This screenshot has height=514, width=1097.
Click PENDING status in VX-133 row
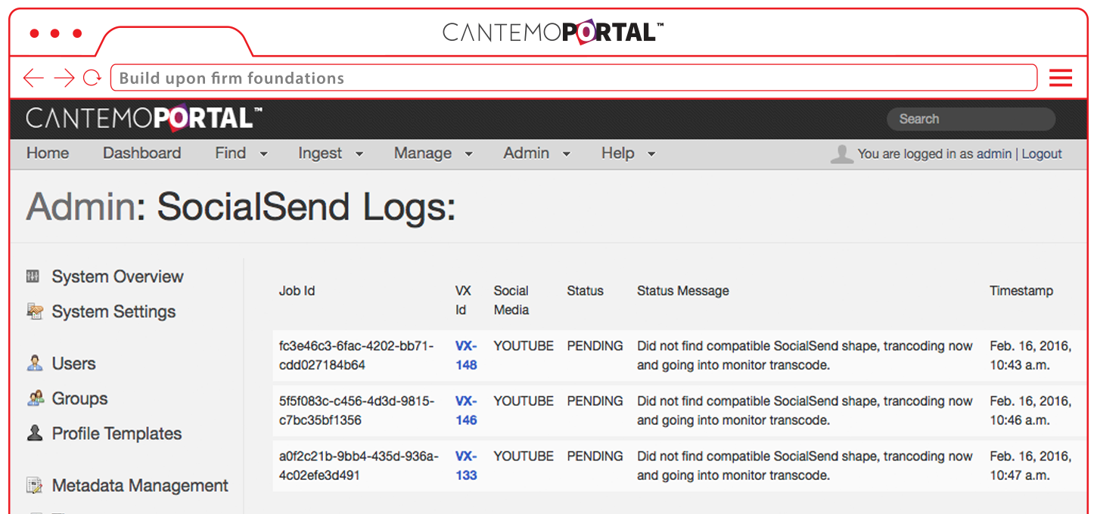[x=595, y=456]
